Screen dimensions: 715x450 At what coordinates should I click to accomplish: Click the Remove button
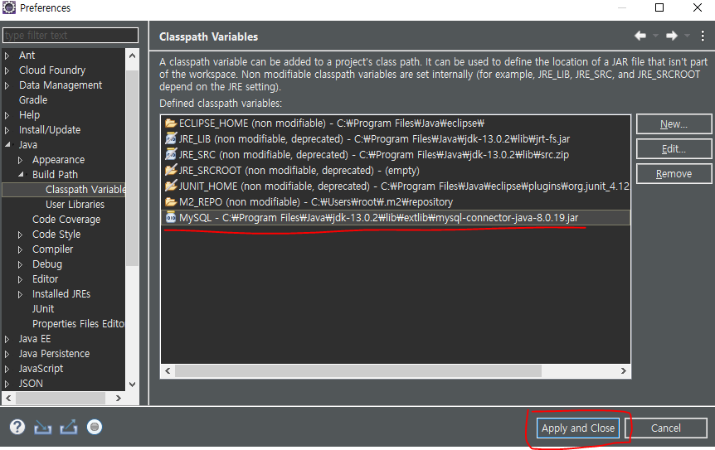click(x=674, y=174)
